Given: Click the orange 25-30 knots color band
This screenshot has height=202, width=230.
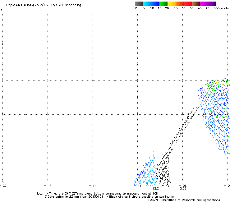Looking at the screenshot, I should tap(180, 4).
